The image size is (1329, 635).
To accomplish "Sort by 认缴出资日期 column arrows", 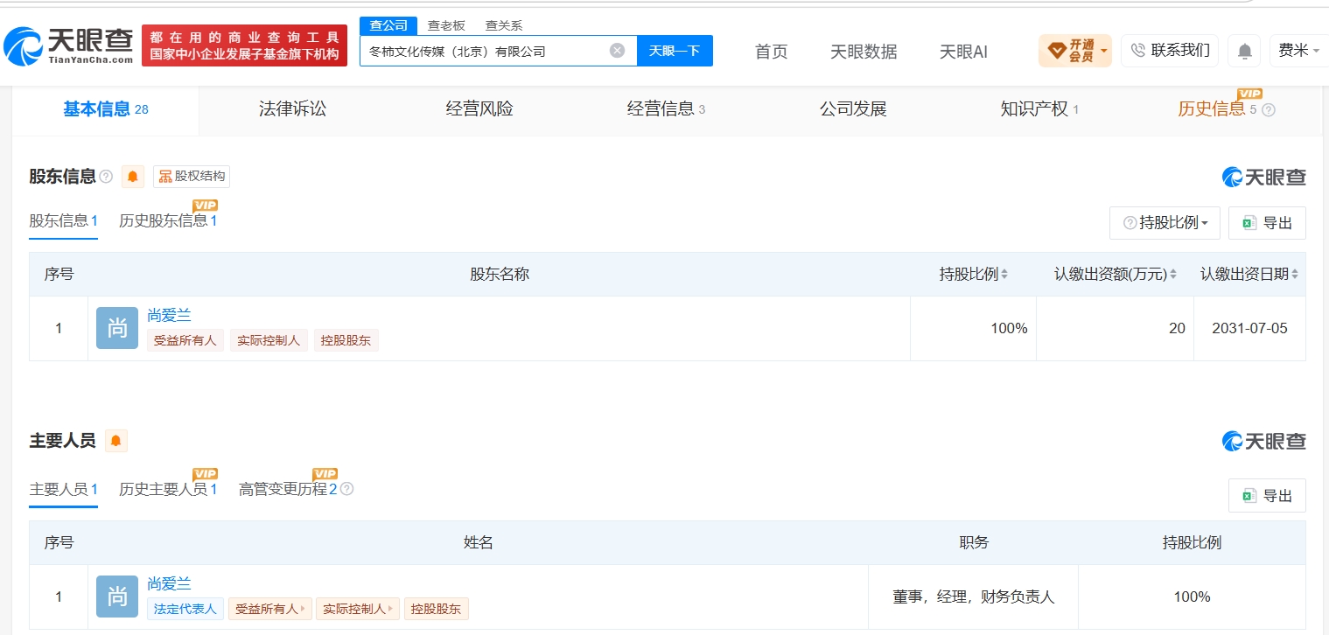I will 1295,275.
